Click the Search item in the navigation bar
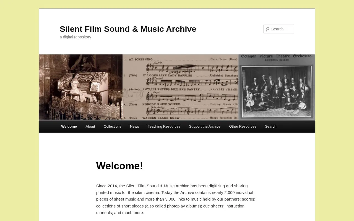The width and height of the screenshot is (354, 221). click(270, 127)
